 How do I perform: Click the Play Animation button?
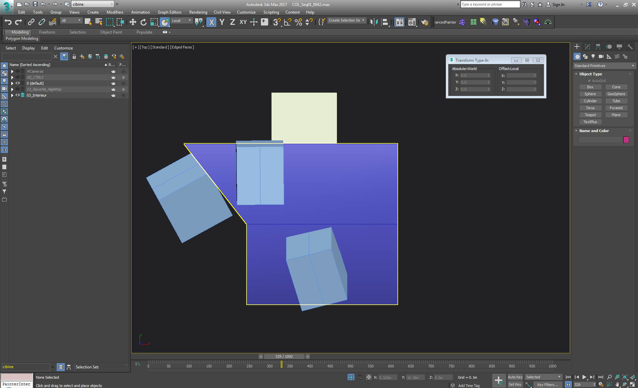coord(584,377)
